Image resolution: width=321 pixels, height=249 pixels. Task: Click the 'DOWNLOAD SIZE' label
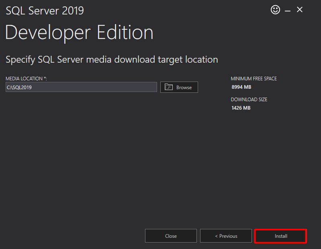tap(249, 100)
